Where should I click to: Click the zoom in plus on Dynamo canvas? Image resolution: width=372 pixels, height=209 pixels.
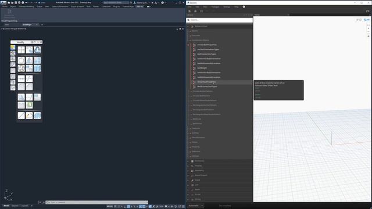click(x=369, y=28)
